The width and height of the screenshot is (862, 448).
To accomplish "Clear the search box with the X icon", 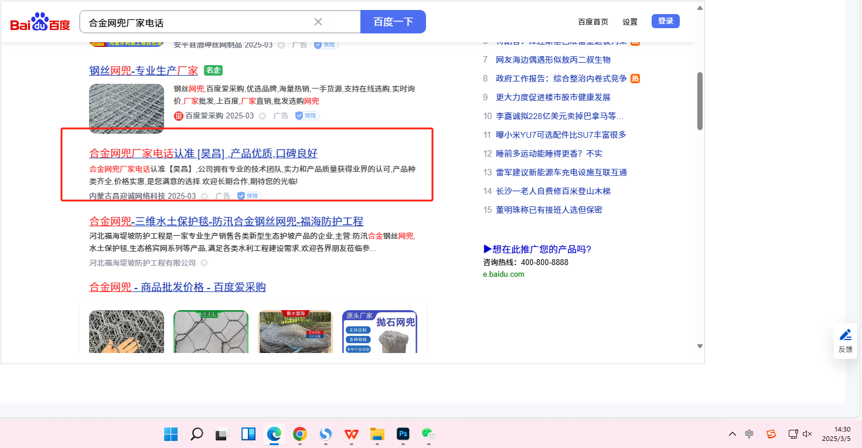I will (x=318, y=22).
